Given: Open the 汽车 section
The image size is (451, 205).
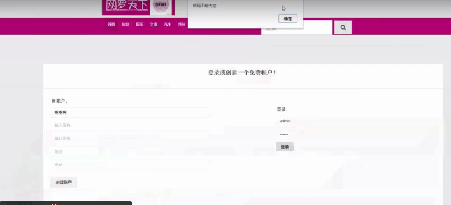Looking at the screenshot, I should 168,25.
